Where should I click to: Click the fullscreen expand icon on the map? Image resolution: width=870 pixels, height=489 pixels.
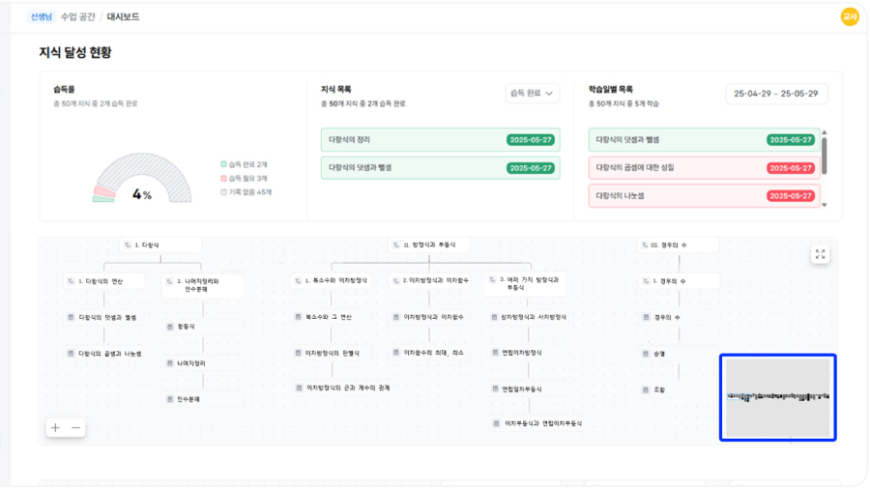pos(820,254)
